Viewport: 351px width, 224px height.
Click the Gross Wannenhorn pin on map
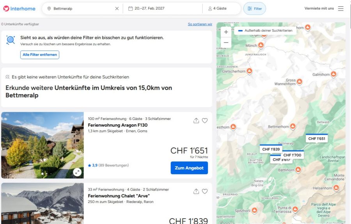(x=300, y=82)
